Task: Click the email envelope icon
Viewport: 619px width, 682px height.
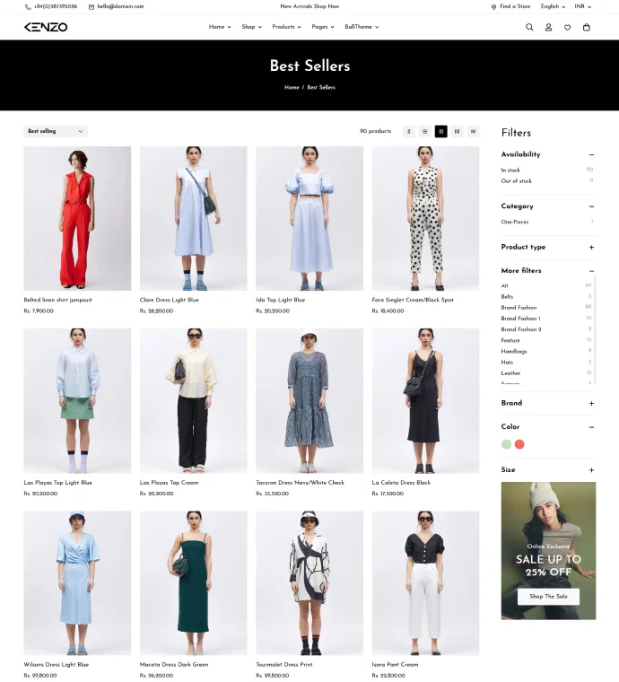Action: pos(92,7)
